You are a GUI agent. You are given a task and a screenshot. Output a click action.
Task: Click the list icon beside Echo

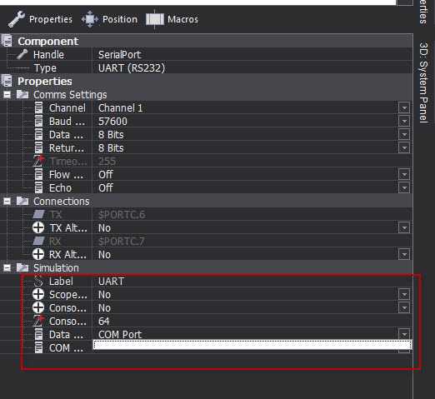[38, 187]
